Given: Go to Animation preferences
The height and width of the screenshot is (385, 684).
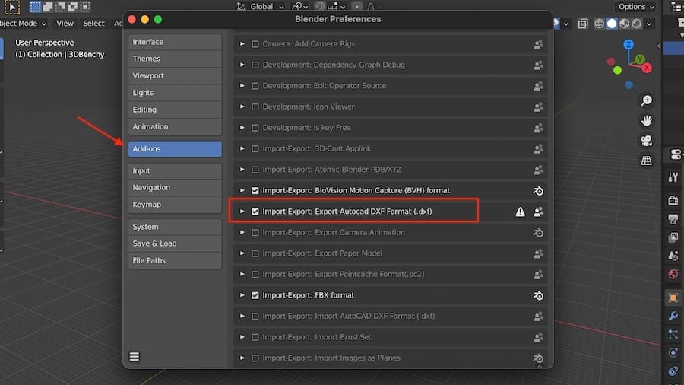Looking at the screenshot, I should (x=175, y=126).
